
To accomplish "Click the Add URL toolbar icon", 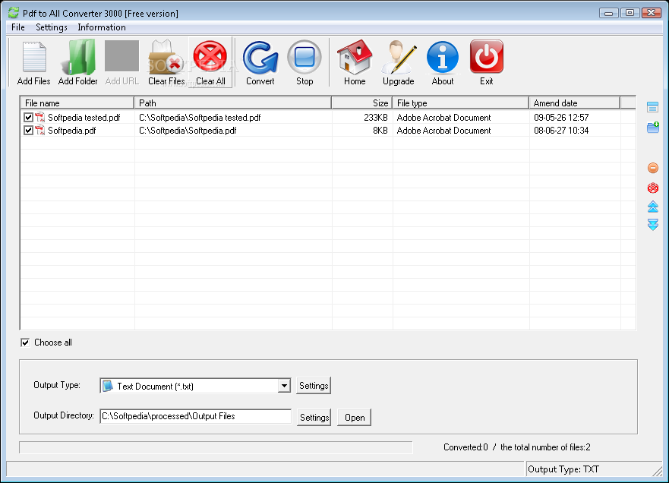I will pyautogui.click(x=122, y=56).
